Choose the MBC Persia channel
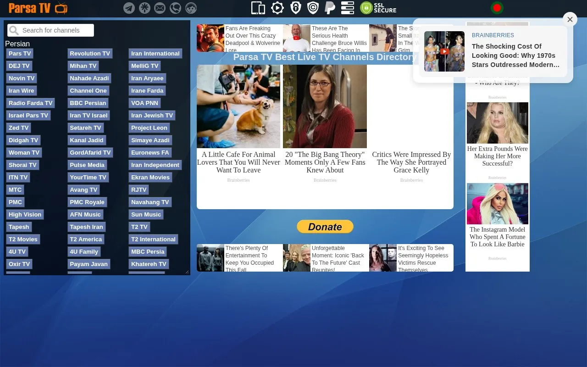Image resolution: width=587 pixels, height=367 pixels. pyautogui.click(x=148, y=252)
